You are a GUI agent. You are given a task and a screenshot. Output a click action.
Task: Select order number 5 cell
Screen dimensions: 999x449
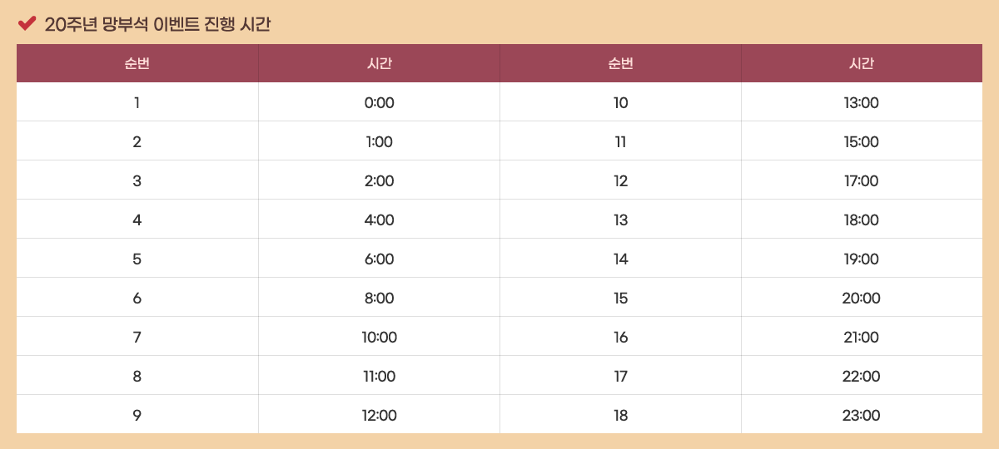(137, 259)
